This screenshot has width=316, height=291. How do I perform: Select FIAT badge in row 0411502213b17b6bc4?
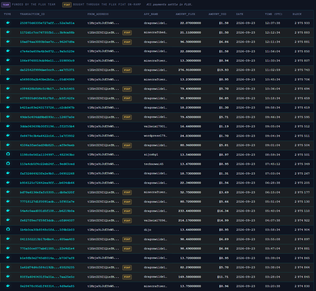pyautogui.click(x=127, y=239)
